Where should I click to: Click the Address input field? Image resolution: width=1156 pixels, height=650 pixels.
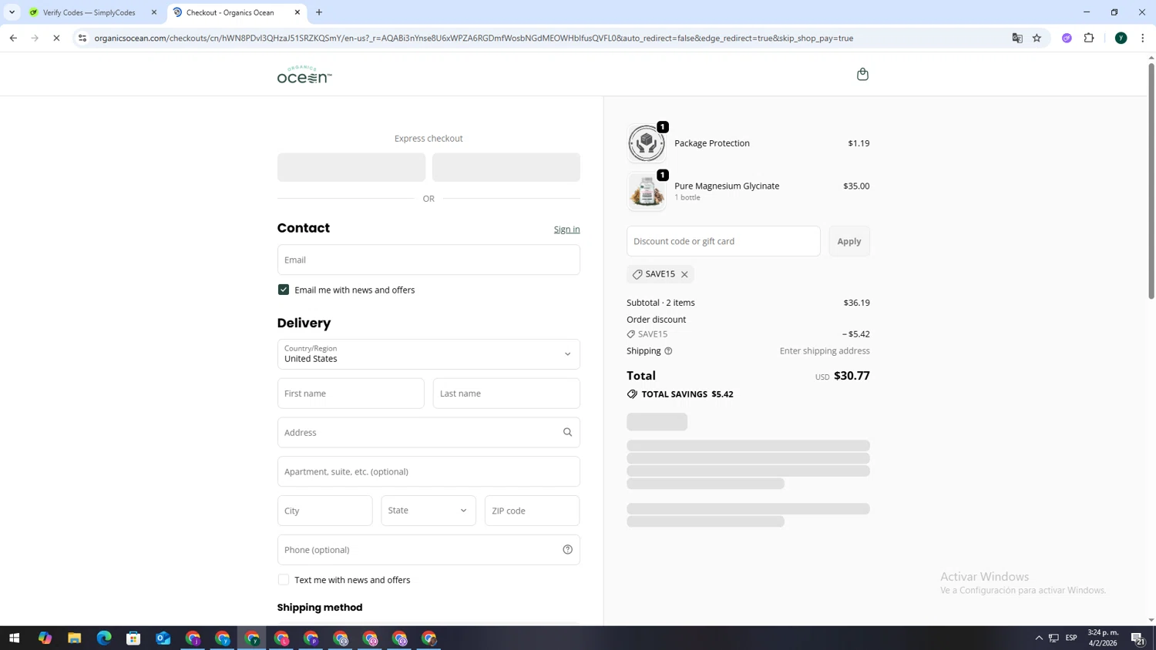(x=428, y=432)
